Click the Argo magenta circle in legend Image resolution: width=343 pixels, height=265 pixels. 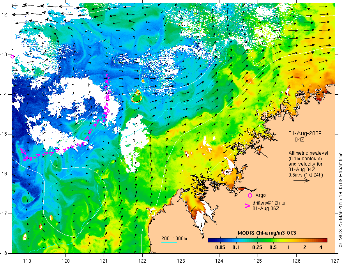[x=250, y=196]
